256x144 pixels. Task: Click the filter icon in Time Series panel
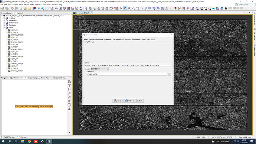(x=69, y=86)
